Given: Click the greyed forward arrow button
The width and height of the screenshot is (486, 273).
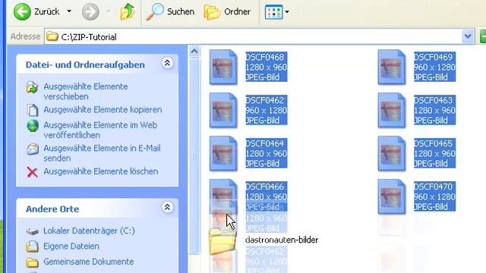Looking at the screenshot, I should 90,12.
